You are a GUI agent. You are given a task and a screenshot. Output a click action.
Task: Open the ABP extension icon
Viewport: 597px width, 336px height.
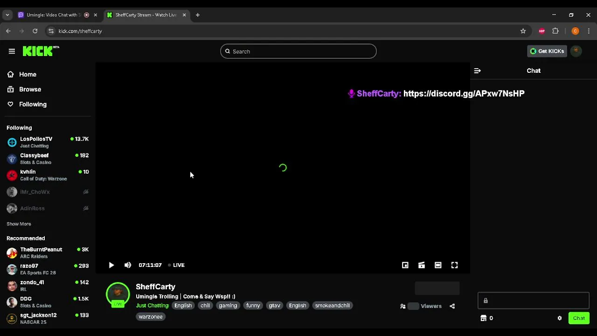pos(542,31)
